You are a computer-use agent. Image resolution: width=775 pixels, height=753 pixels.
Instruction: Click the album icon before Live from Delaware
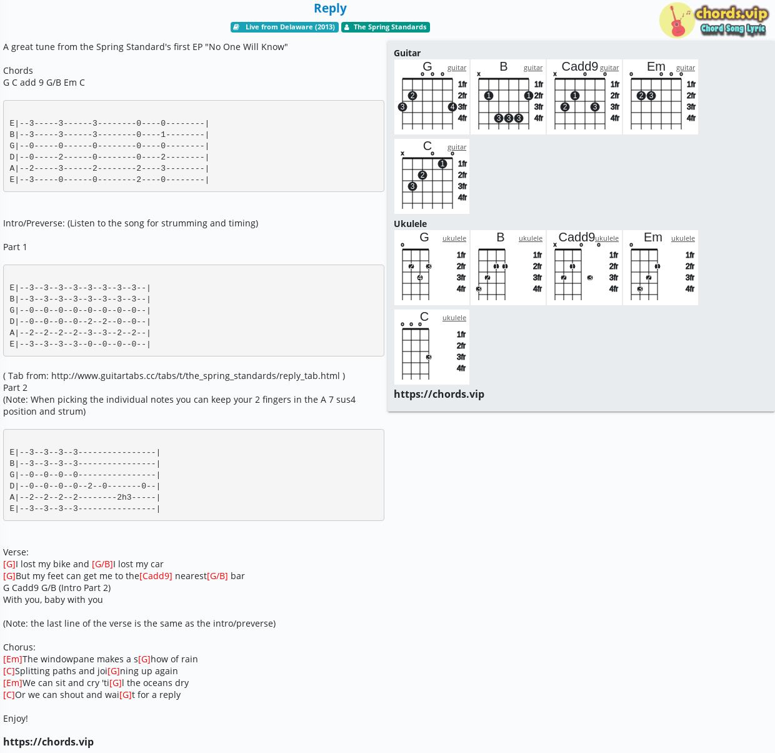(x=236, y=27)
